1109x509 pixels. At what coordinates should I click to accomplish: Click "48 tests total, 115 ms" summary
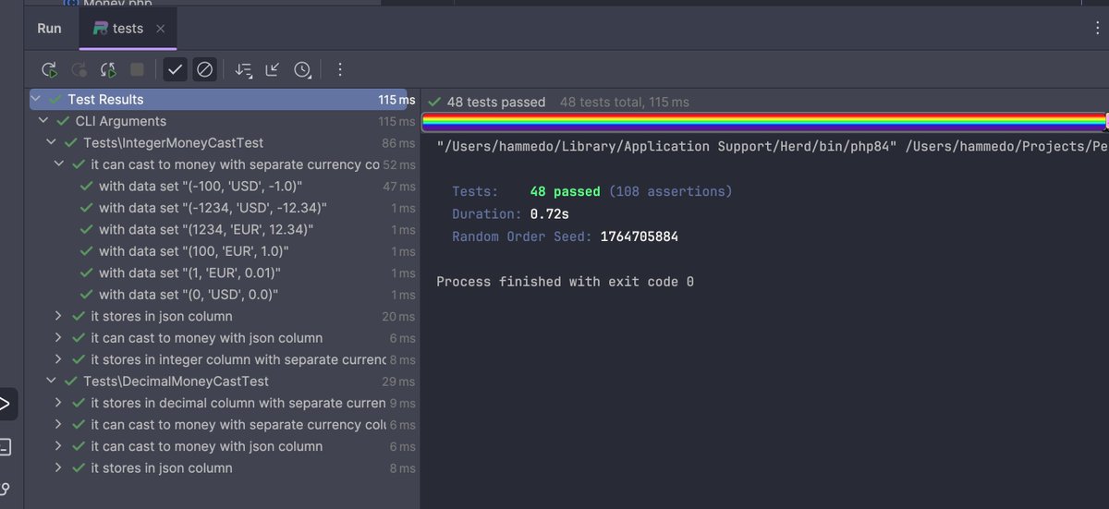point(625,102)
